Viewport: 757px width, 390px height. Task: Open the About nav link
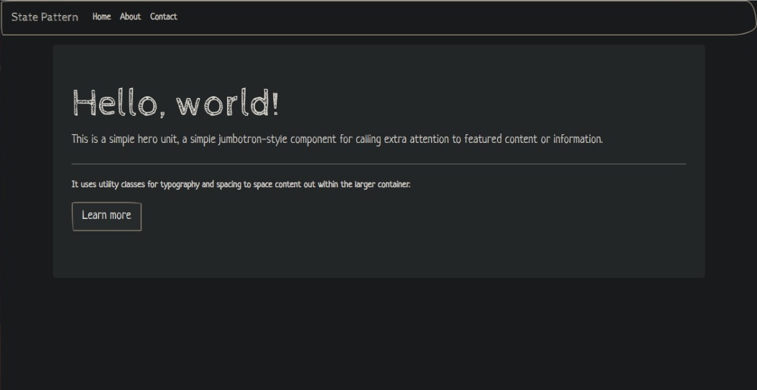click(x=130, y=17)
